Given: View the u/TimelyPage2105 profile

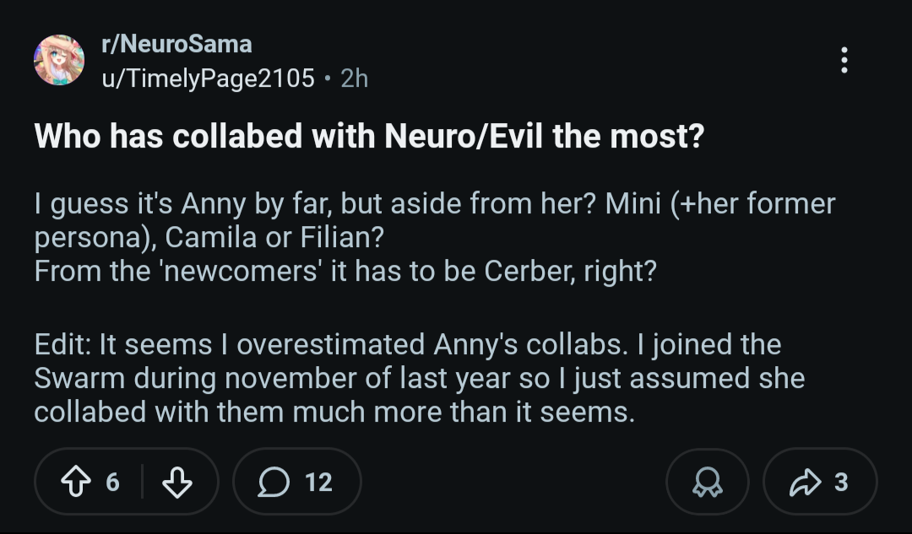Looking at the screenshot, I should coord(208,78).
